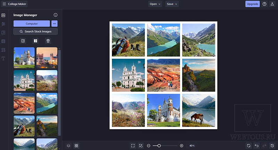This screenshot has width=278, height=150.
Task: Select the Text tool in the sidebar
Action: [3, 58]
